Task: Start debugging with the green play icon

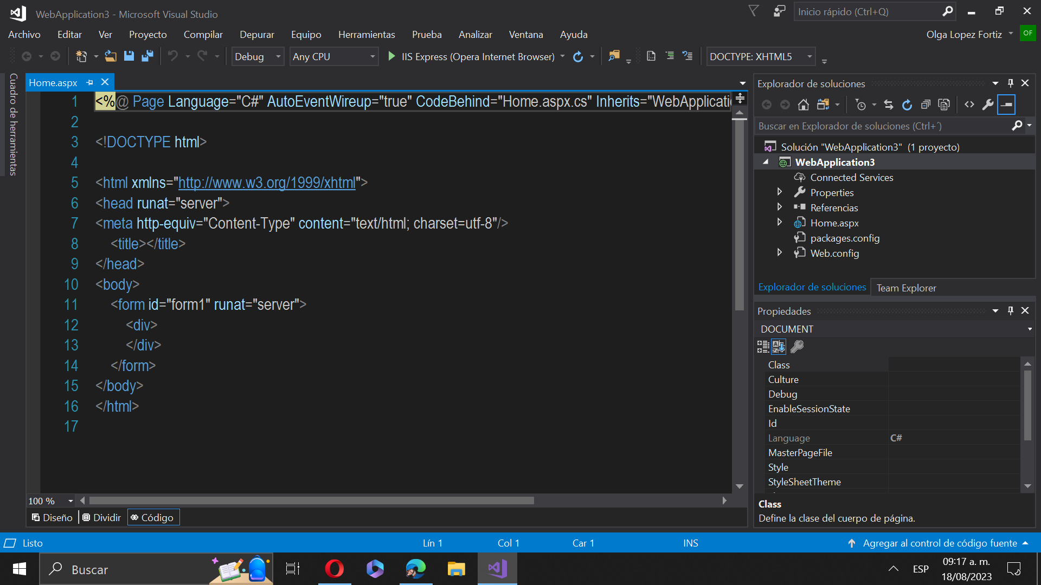Action: (x=391, y=56)
